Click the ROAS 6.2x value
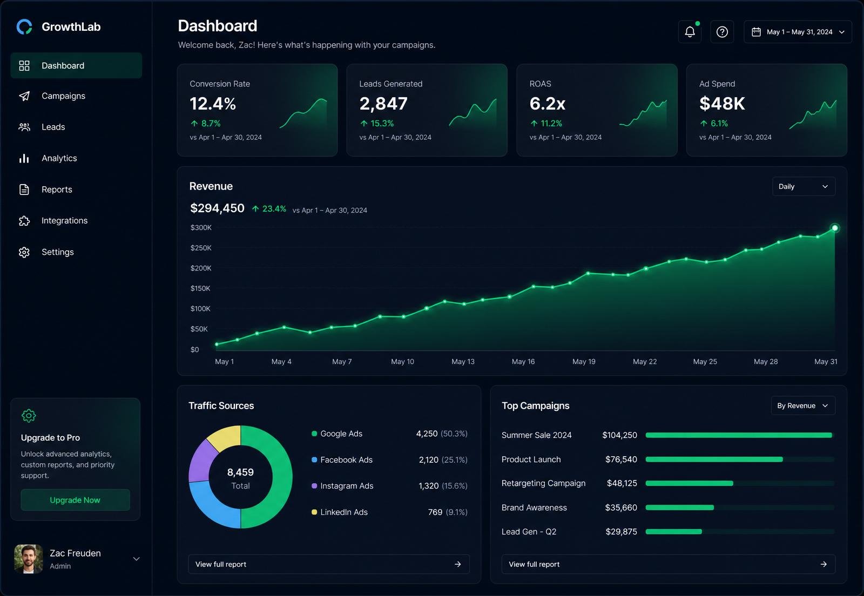864x596 pixels. [x=548, y=104]
